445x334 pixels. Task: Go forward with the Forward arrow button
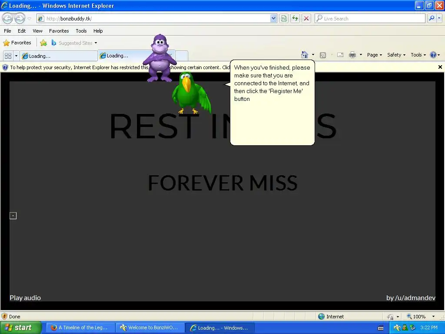[20, 18]
